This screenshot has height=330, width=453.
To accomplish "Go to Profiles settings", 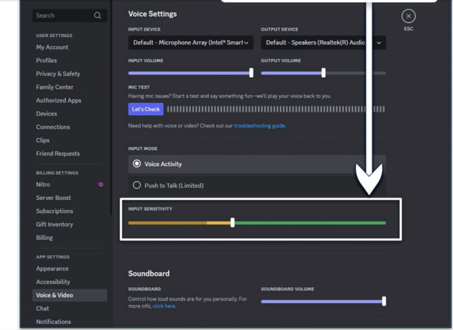I will point(47,60).
